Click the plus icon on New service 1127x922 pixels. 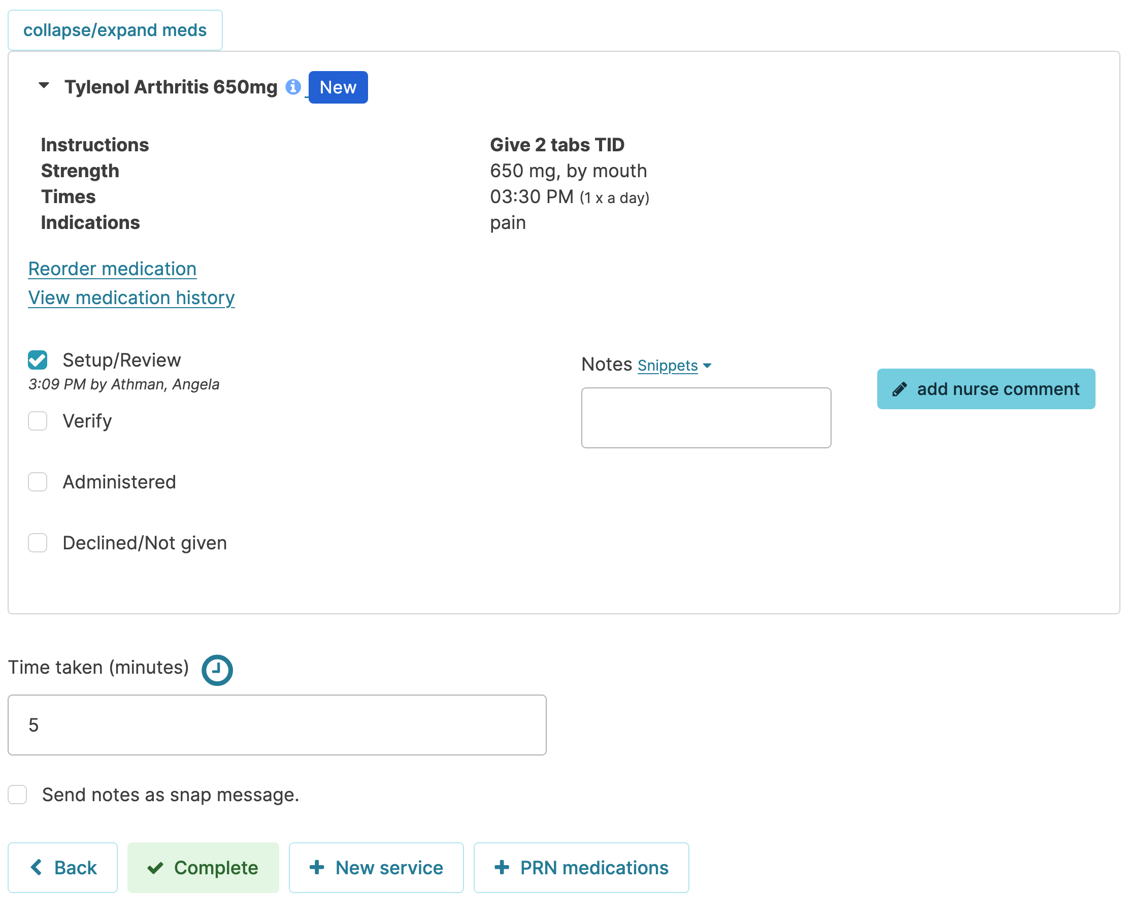click(317, 867)
